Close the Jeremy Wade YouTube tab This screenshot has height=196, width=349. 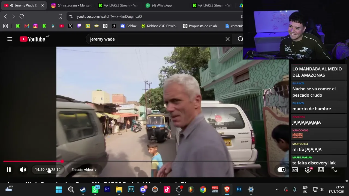point(43,5)
